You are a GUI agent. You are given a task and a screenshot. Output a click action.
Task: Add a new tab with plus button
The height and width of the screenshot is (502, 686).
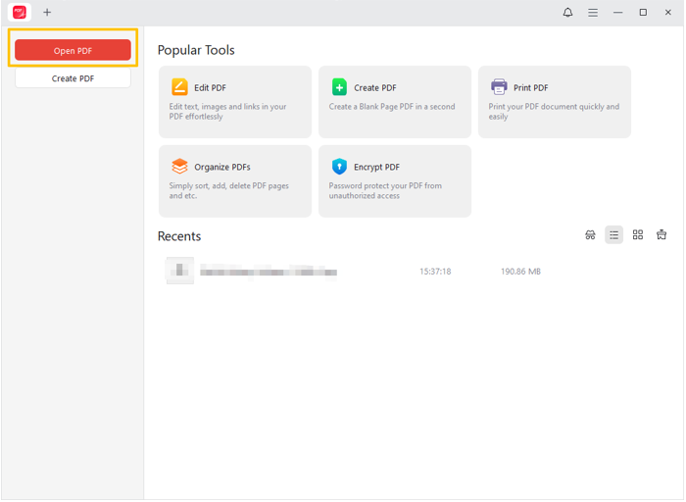47,13
